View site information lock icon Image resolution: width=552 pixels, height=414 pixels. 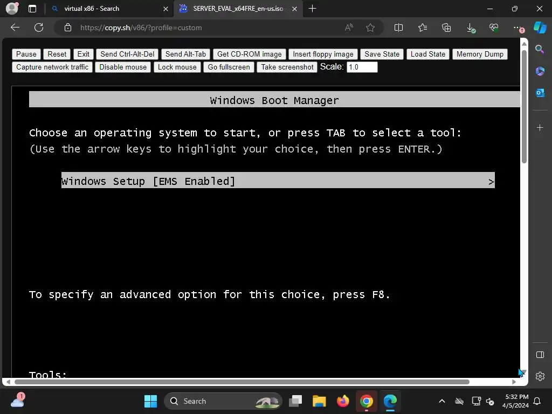tap(68, 27)
